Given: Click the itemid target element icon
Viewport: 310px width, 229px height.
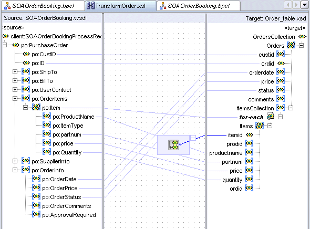Looking at the screenshot, I should tap(249, 135).
